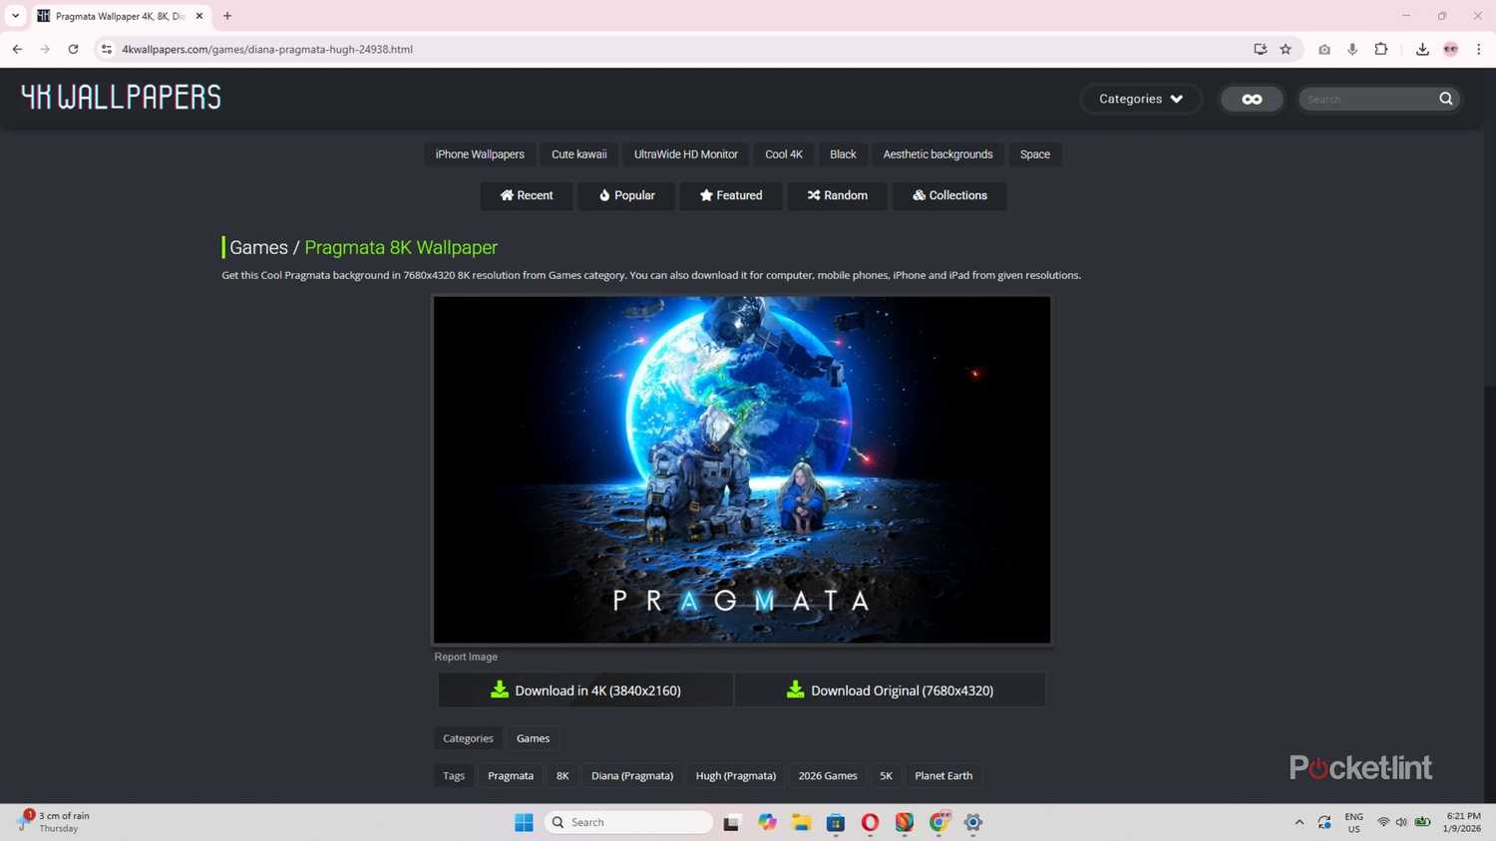Click the Report Image link
1496x841 pixels.
pyautogui.click(x=466, y=657)
